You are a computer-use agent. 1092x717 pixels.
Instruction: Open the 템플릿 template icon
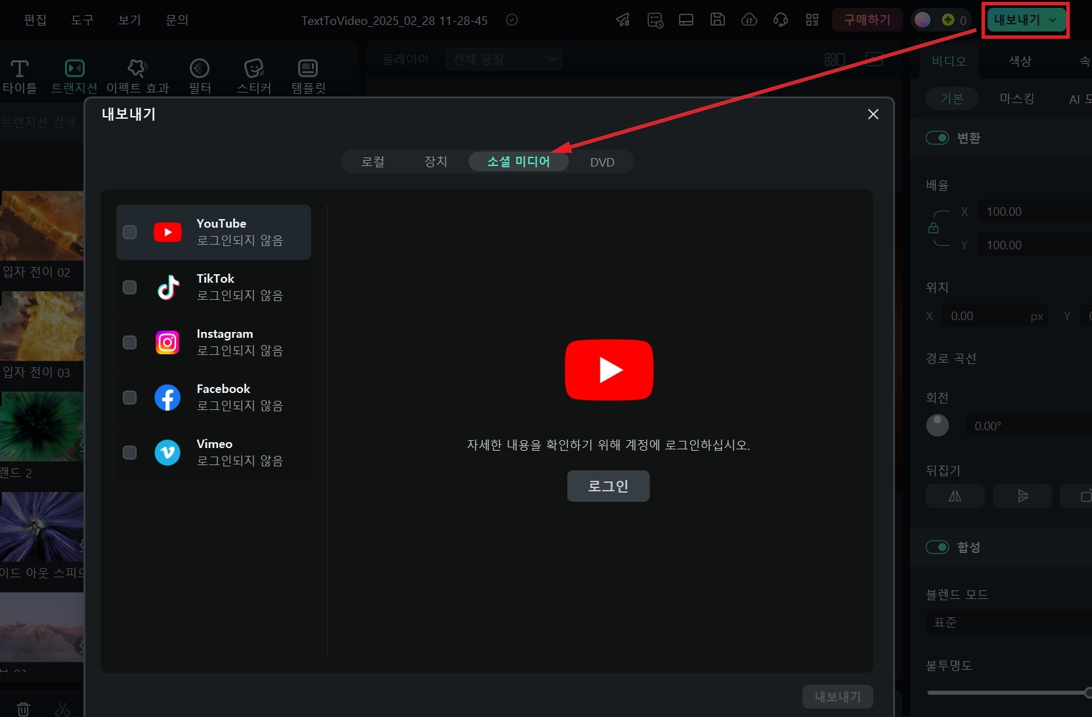(308, 68)
